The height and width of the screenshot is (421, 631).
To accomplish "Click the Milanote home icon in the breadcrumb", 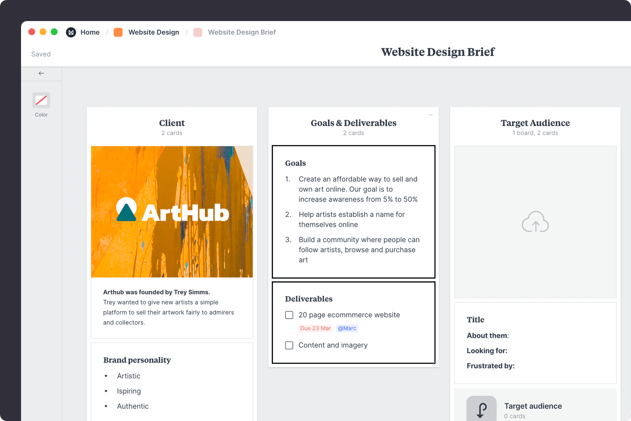I will (71, 32).
